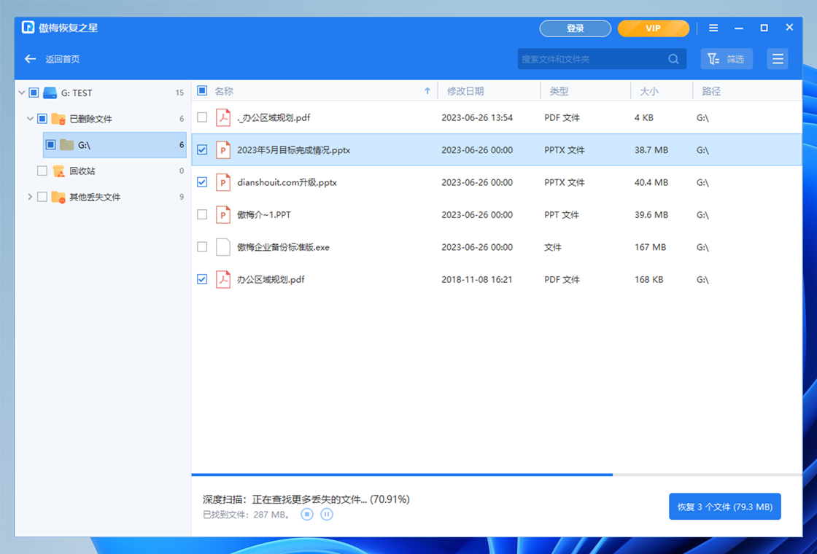The height and width of the screenshot is (554, 817).
Task: Select the 回收站 tree label
Action: [x=82, y=171]
